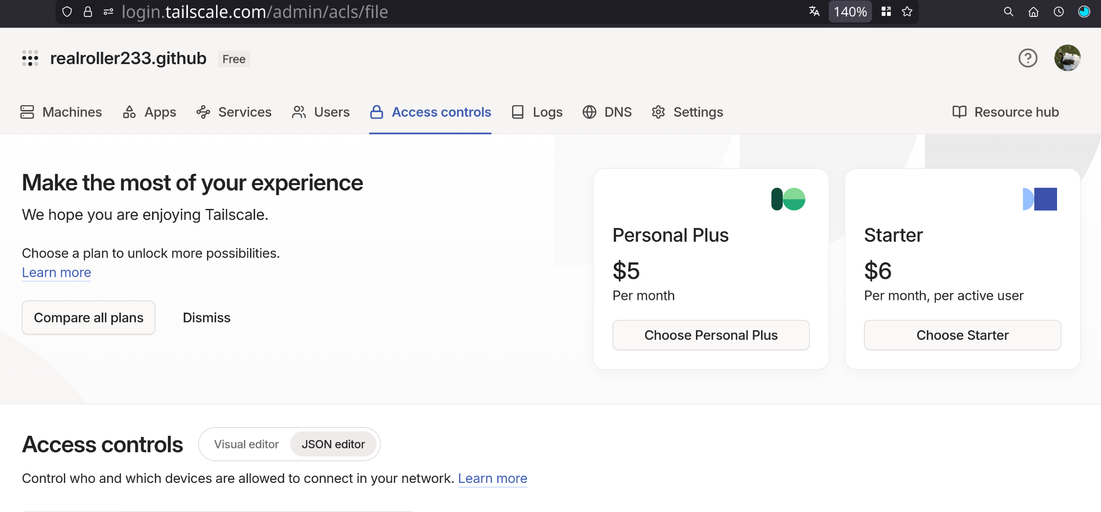This screenshot has height=512, width=1101.
Task: Open the help question mark icon
Action: [x=1027, y=58]
